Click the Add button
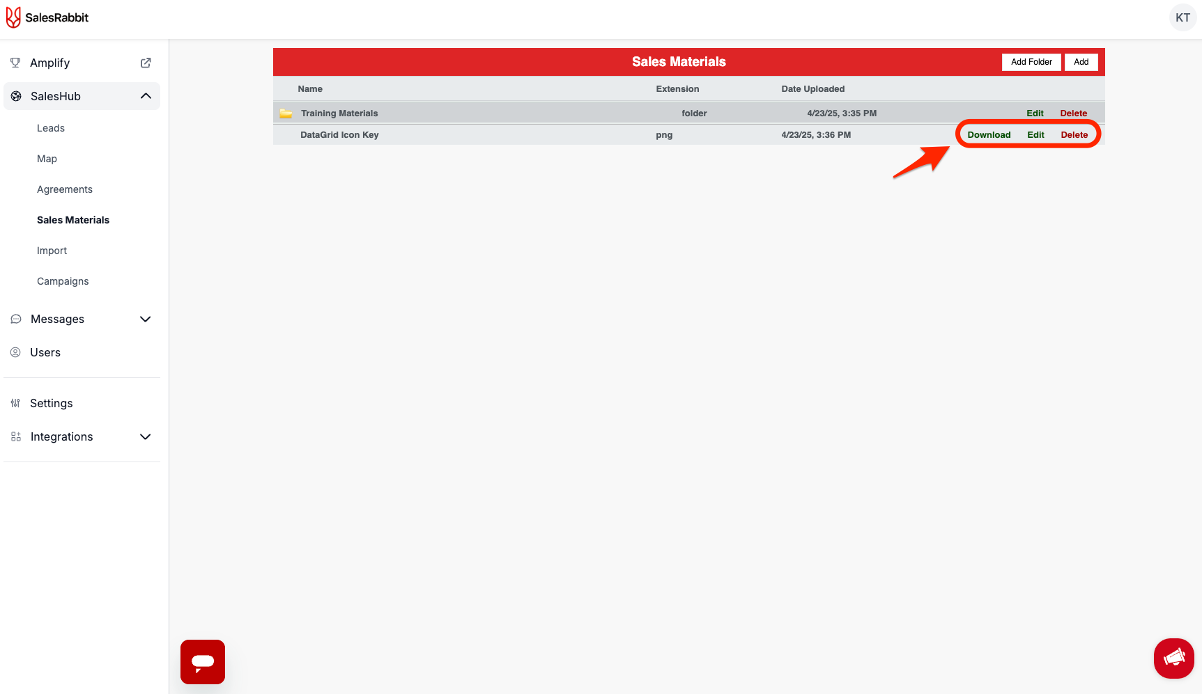Screen dimensions: 1202x694 pyautogui.click(x=1081, y=62)
